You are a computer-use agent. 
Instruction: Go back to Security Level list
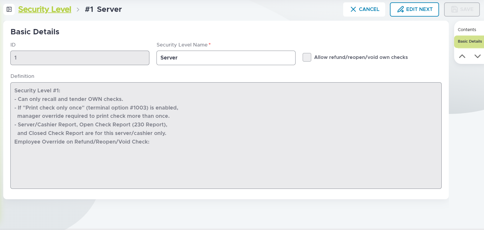coord(45,9)
